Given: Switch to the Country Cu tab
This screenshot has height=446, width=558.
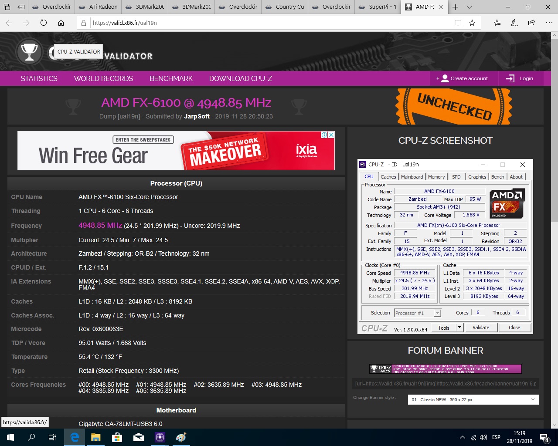Looking at the screenshot, I should (x=285, y=7).
